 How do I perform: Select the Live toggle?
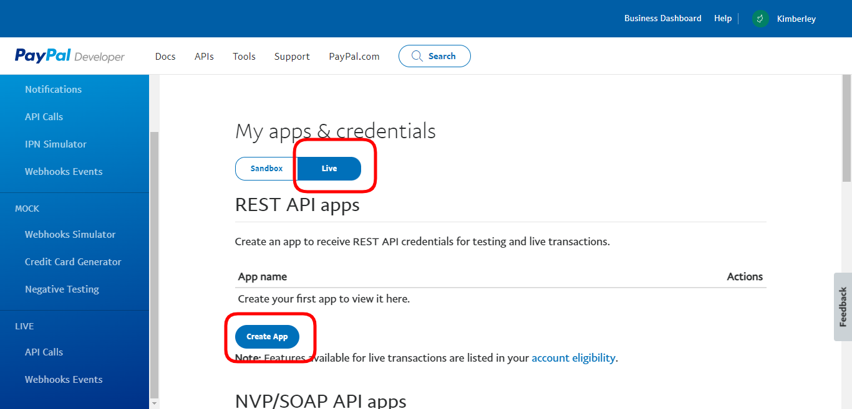[x=329, y=169]
